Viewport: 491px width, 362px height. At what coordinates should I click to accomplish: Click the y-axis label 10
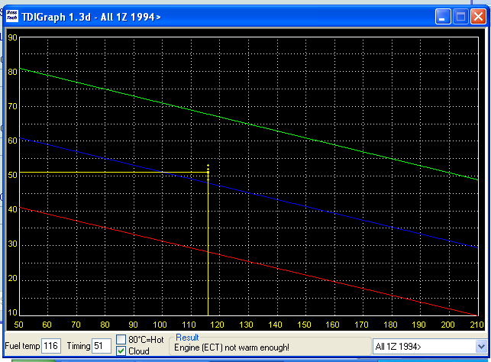point(12,312)
